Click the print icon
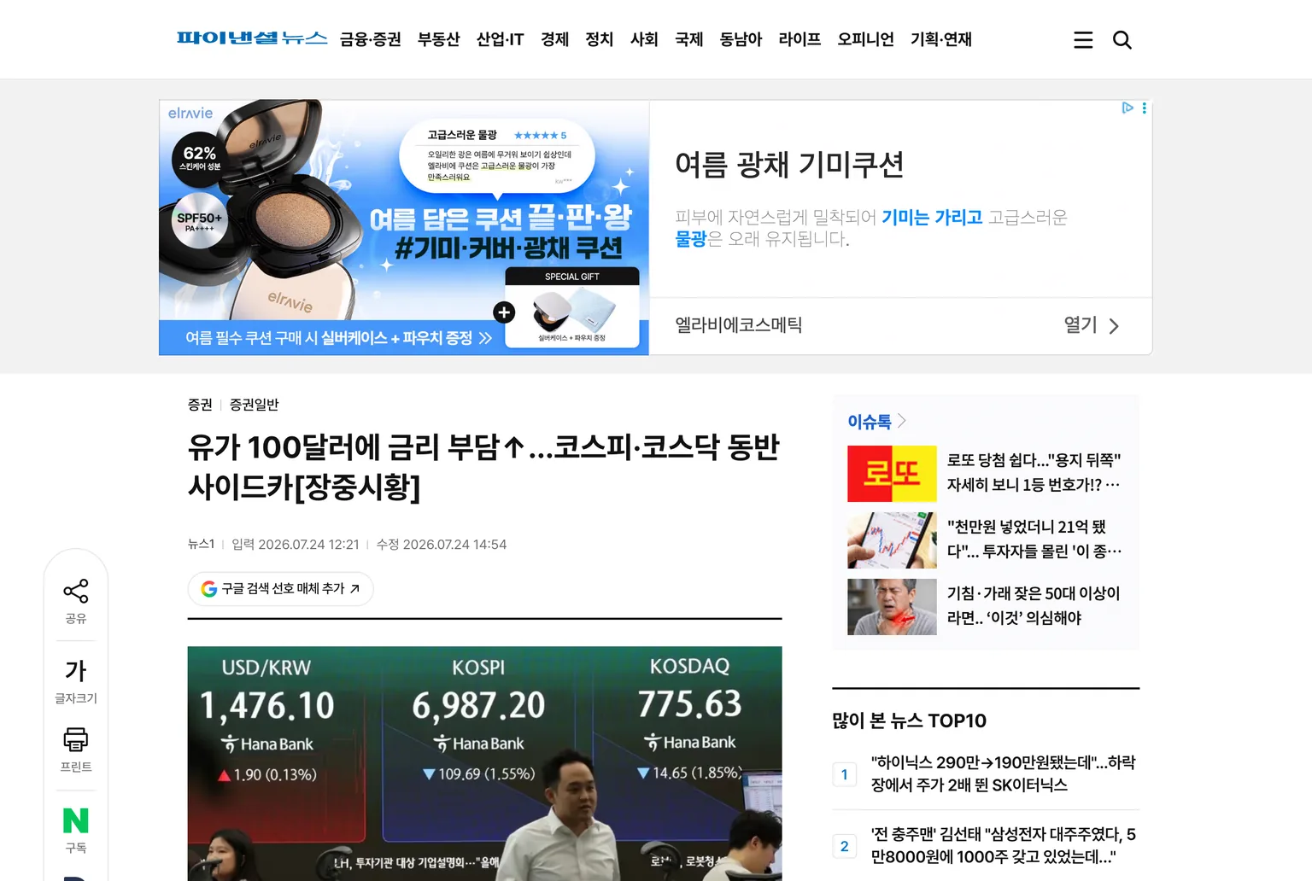 point(76,739)
